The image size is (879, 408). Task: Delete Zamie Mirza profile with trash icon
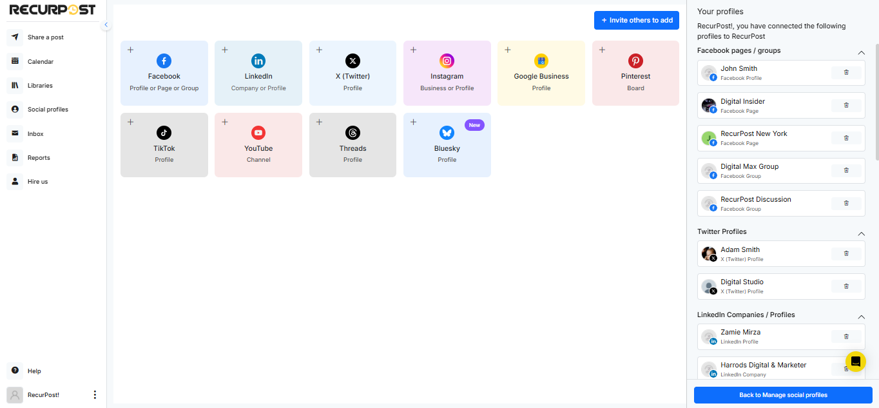pos(846,336)
